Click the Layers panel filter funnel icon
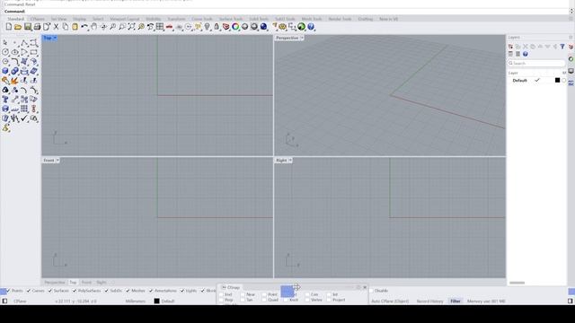 pos(562,47)
